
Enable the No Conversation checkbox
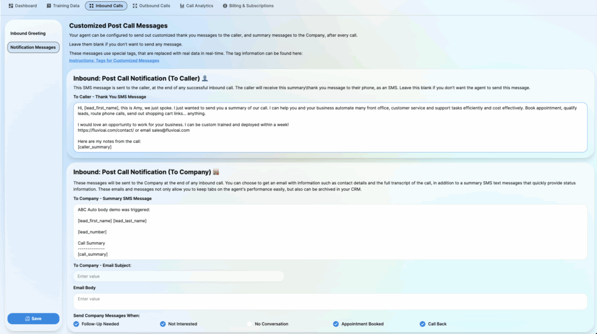pos(250,324)
